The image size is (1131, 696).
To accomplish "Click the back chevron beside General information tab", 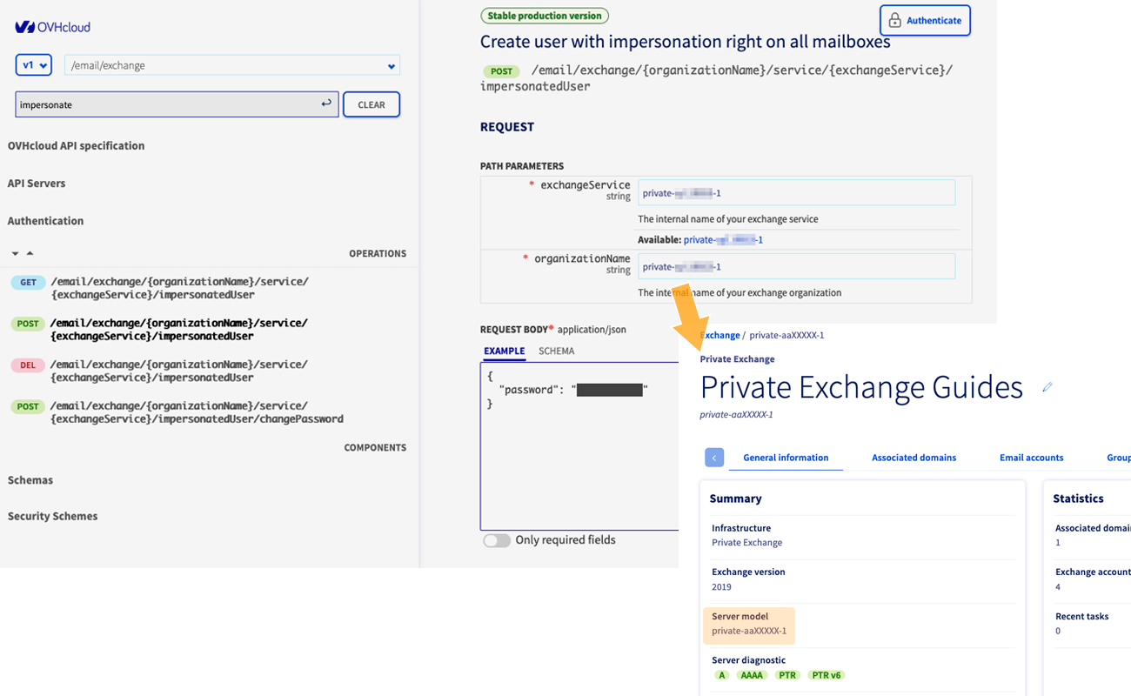I will point(713,457).
